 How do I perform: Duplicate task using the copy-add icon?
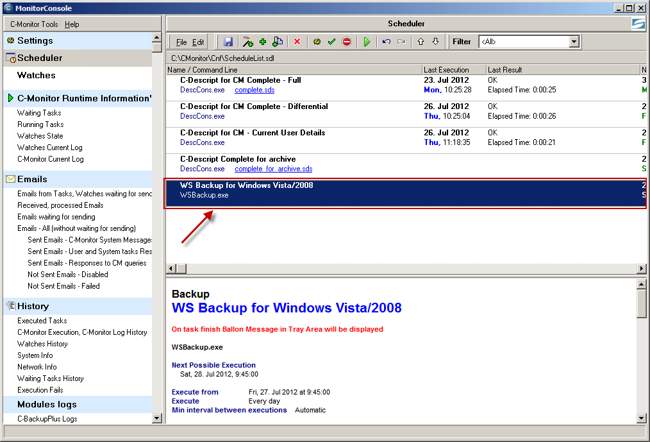click(278, 42)
